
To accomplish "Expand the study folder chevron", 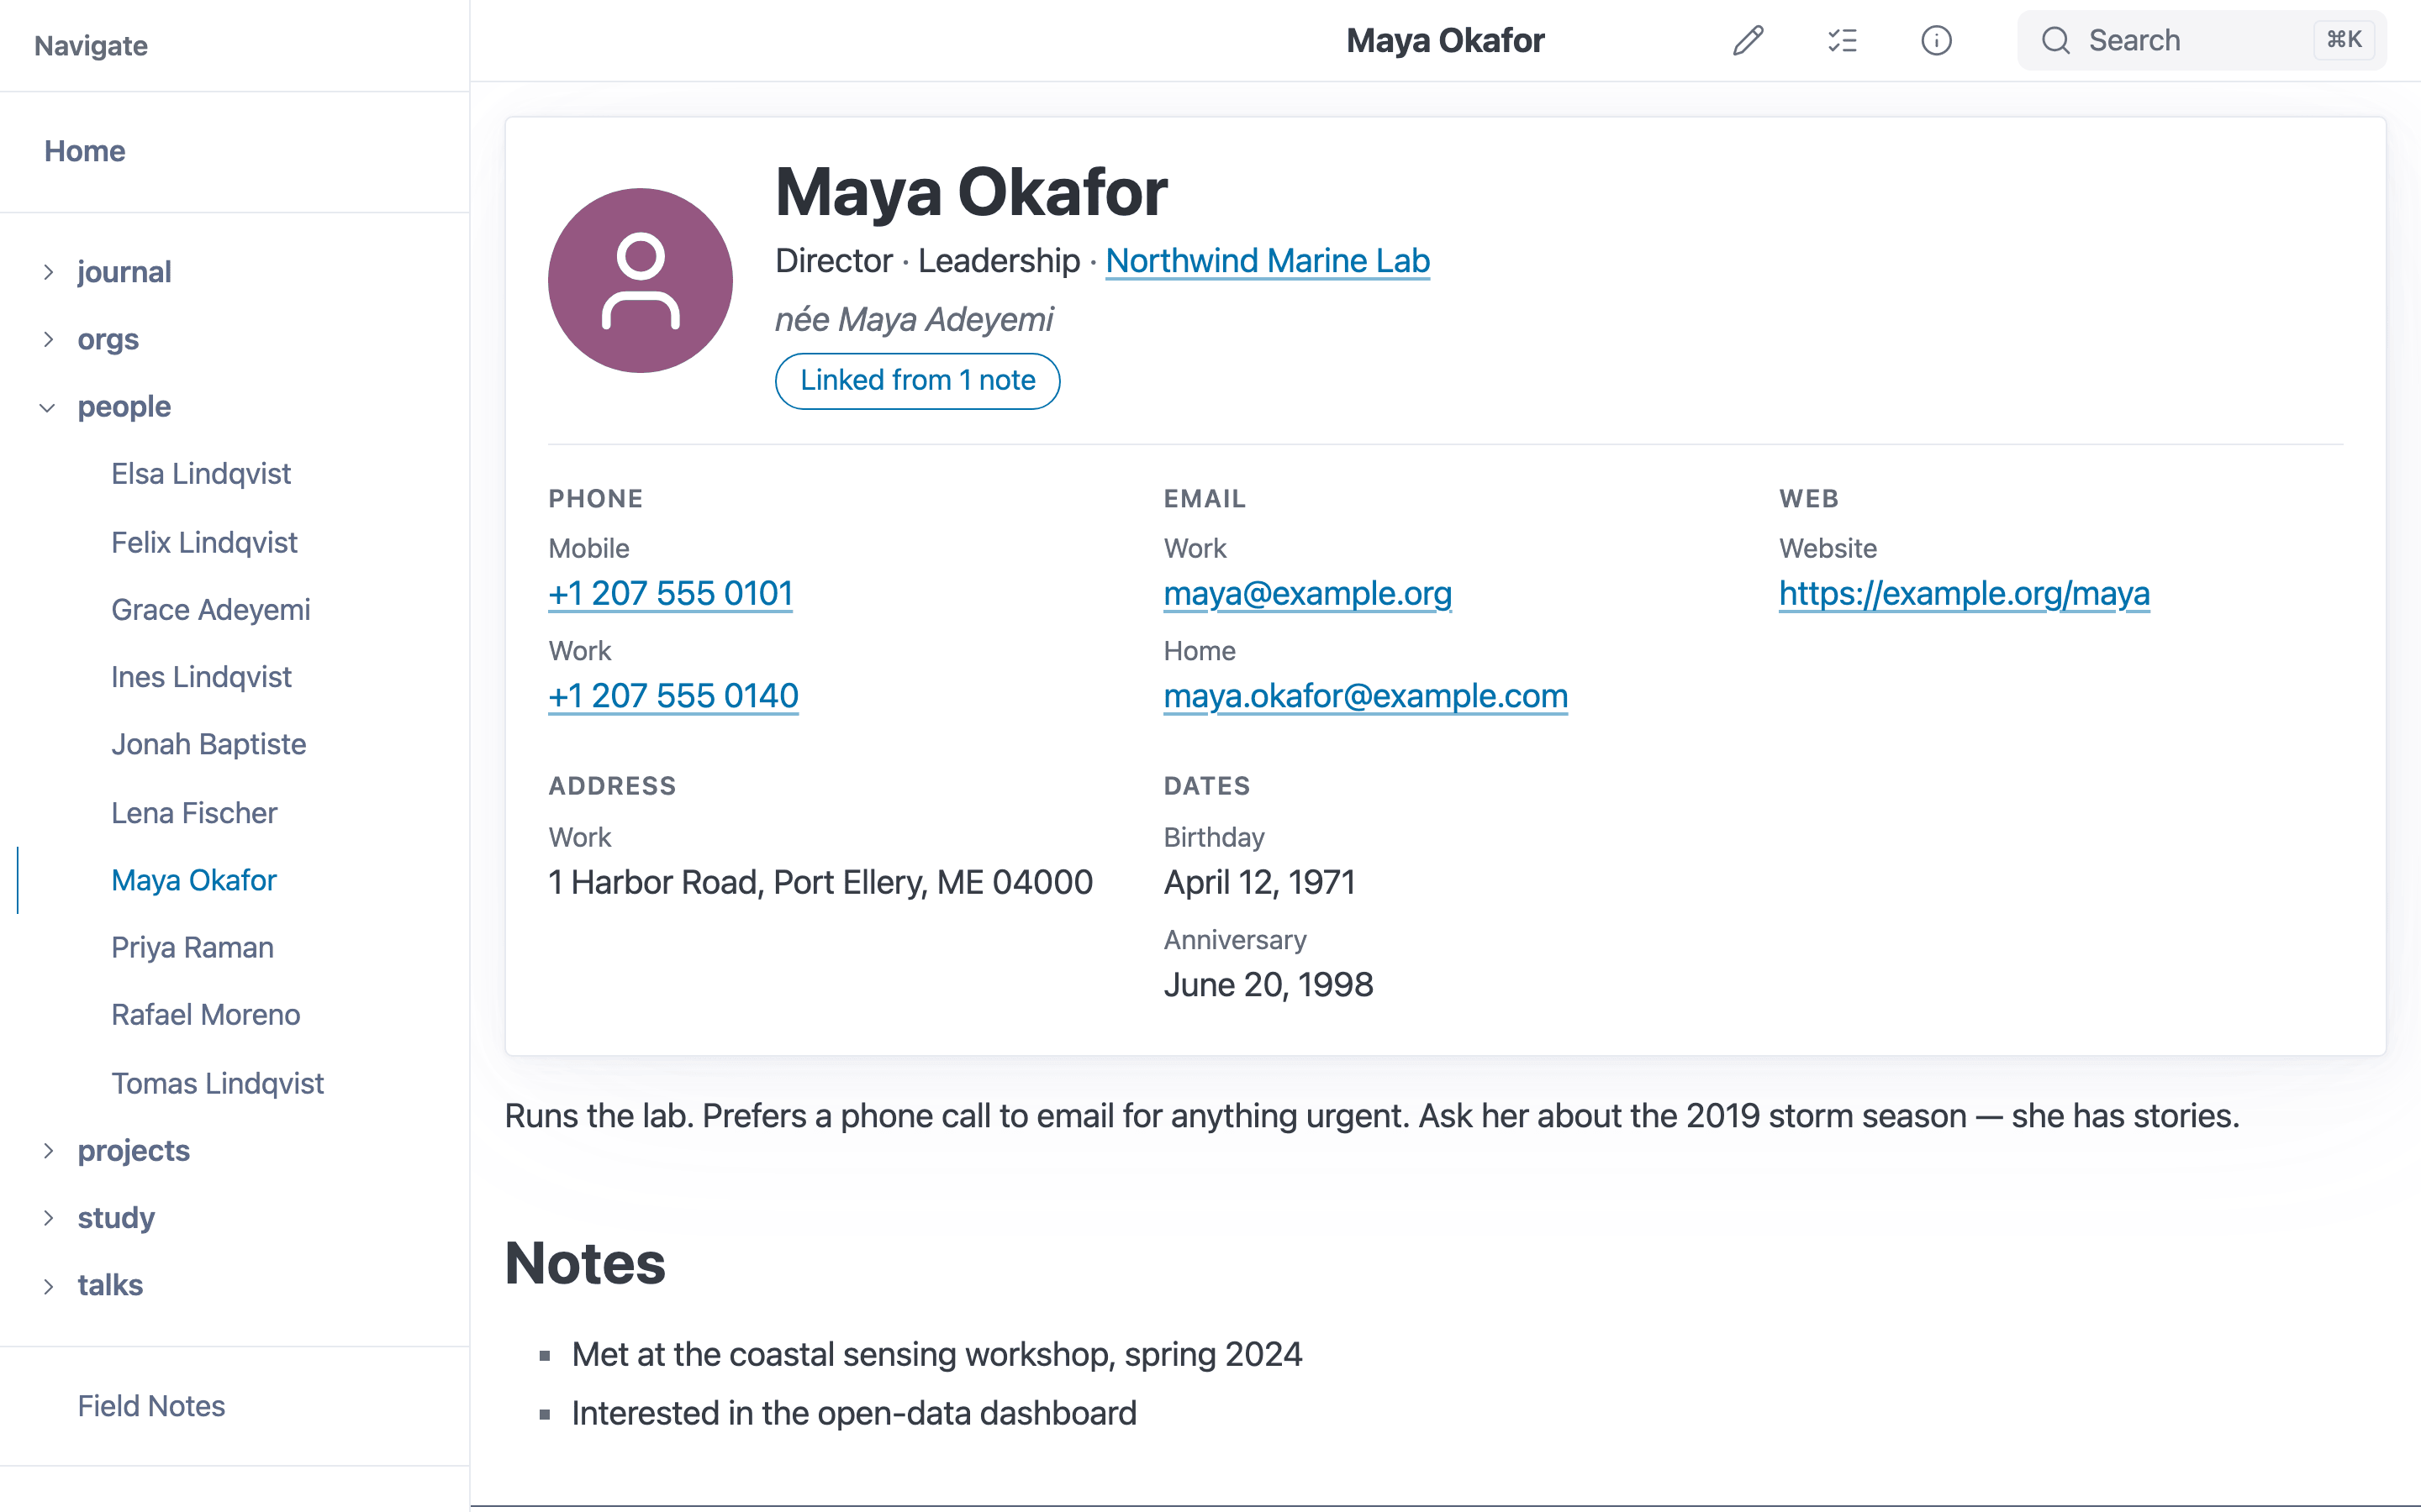I will pyautogui.click(x=48, y=1217).
